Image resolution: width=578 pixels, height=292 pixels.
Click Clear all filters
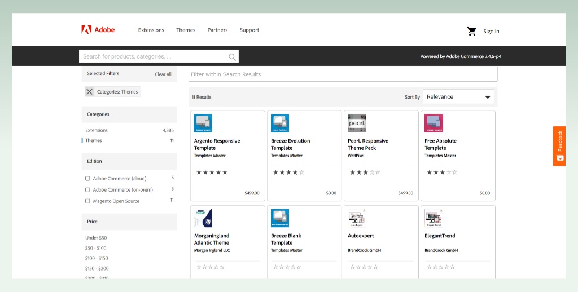coord(163,74)
